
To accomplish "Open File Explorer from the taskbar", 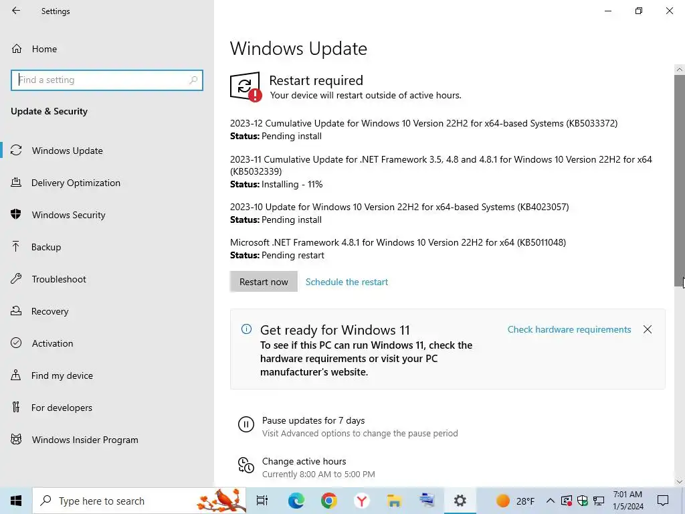I will [394, 501].
